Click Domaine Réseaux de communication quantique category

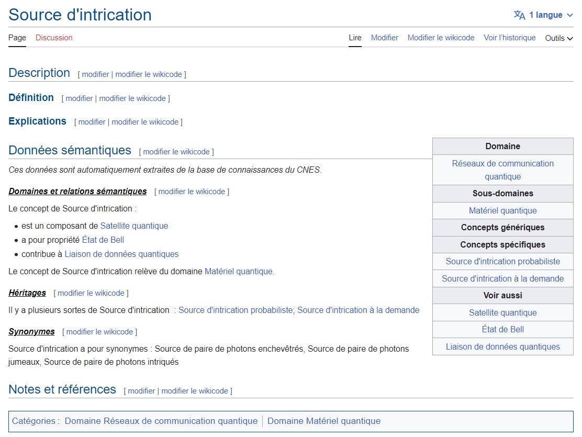(161, 421)
